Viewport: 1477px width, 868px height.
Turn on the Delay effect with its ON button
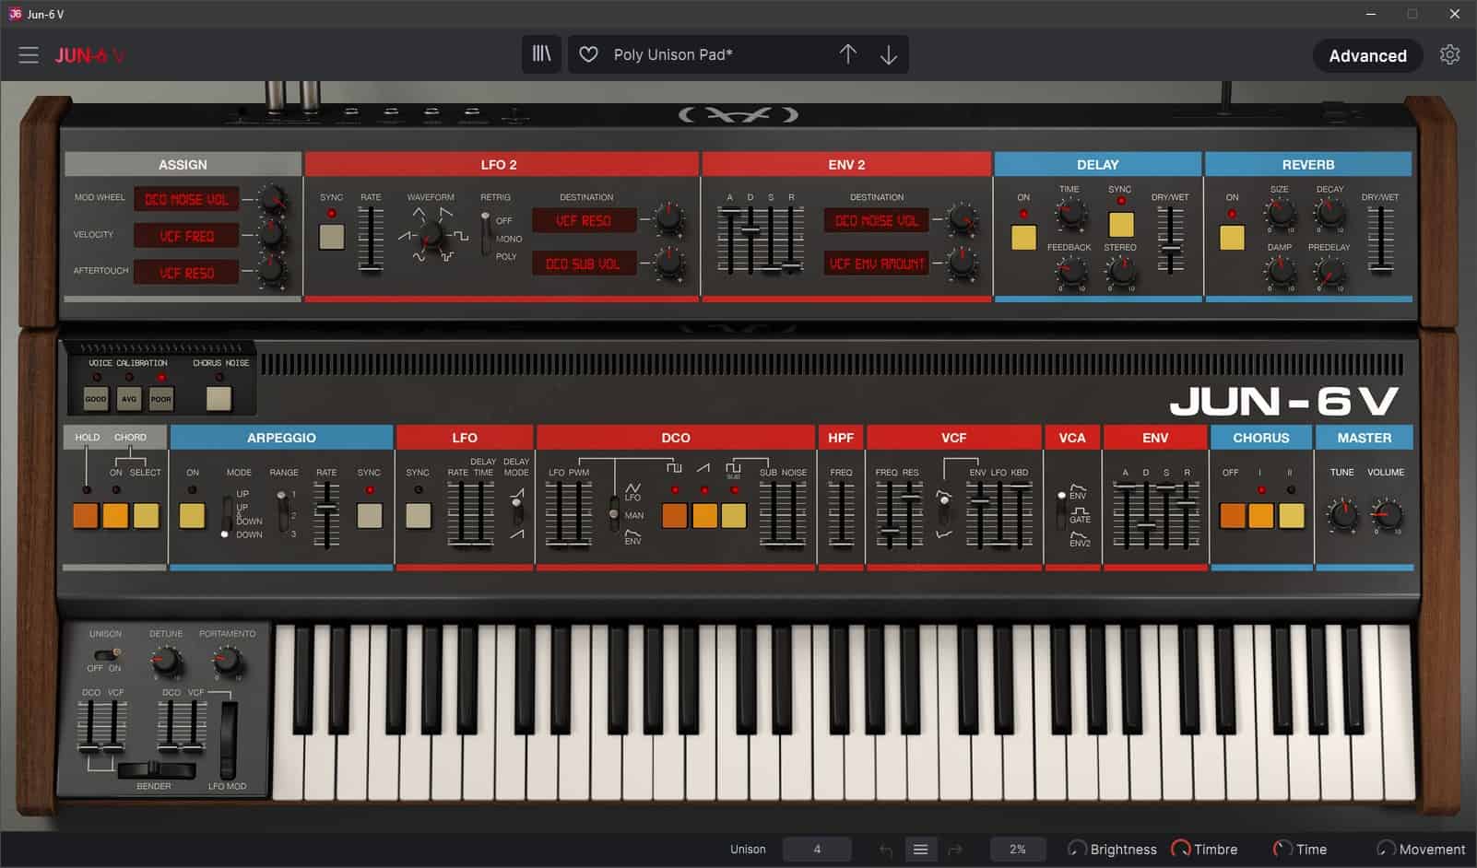click(x=1022, y=238)
